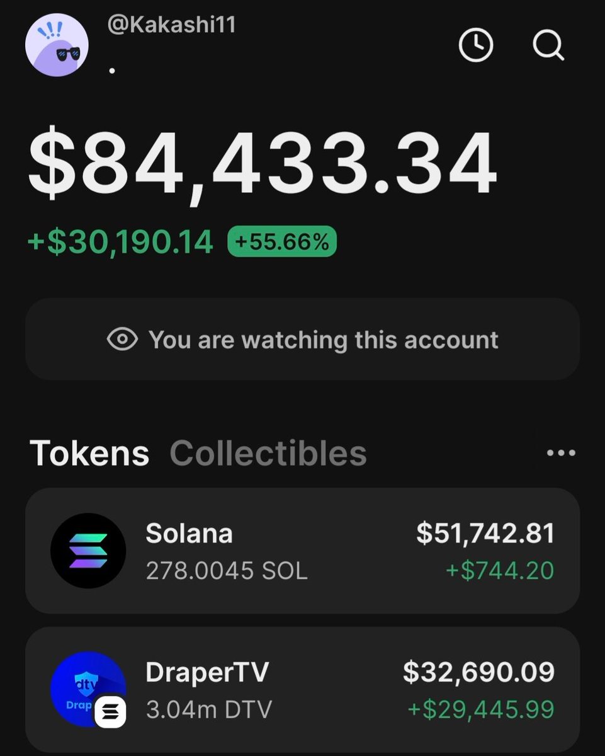Tap the search magnifier icon
Viewport: 605px width, 756px height.
(x=548, y=45)
